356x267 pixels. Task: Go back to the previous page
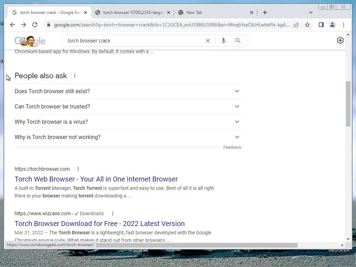13,25
